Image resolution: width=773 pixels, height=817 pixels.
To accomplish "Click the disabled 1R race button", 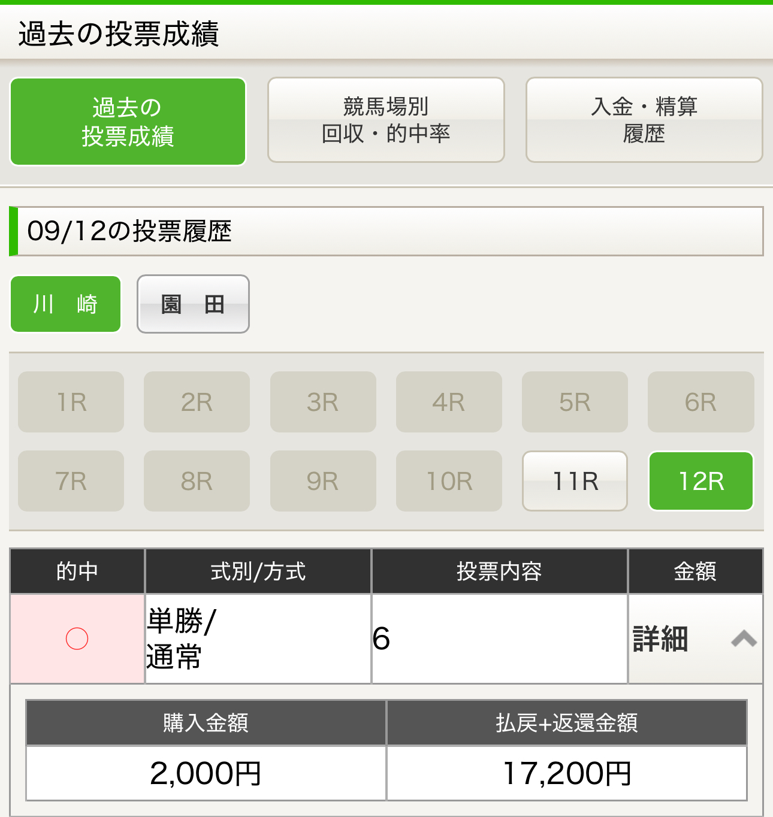I will click(x=71, y=402).
